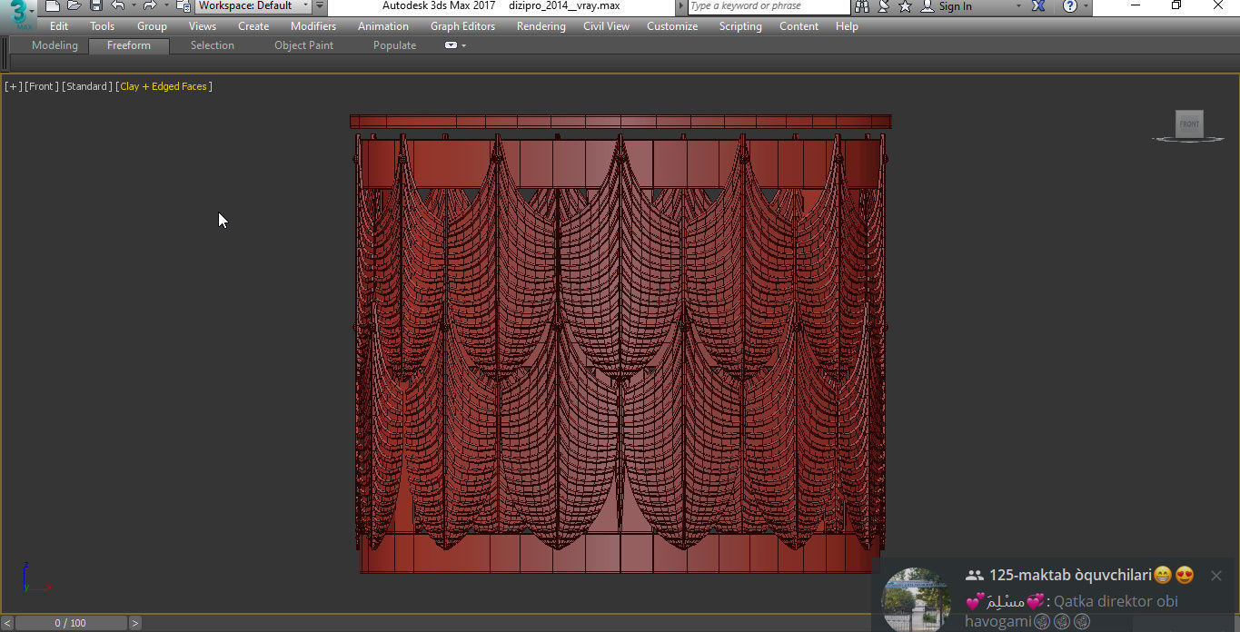Switch to the Populate ribbon tab
The image size is (1240, 632).
click(395, 45)
